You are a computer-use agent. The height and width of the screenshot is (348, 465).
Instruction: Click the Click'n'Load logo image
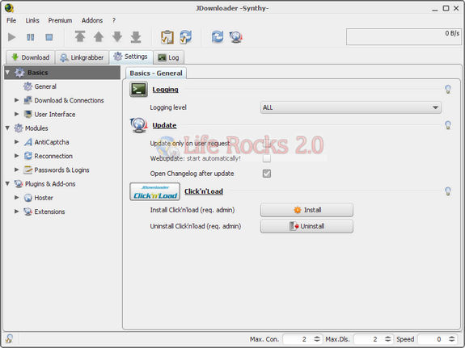(x=154, y=191)
